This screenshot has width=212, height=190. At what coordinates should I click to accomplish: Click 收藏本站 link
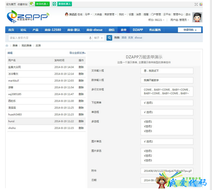22,4
